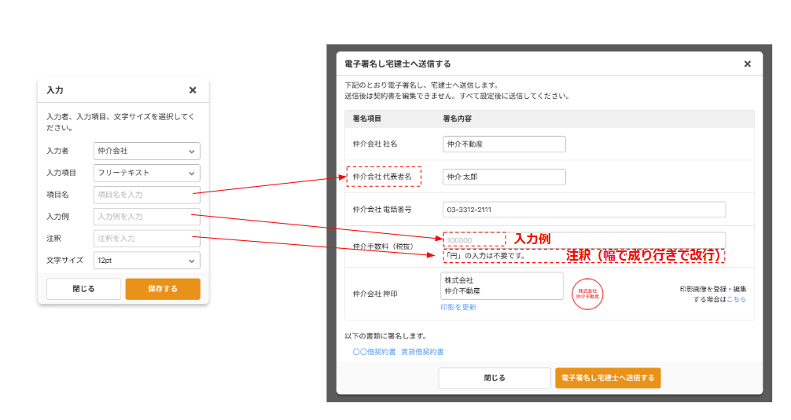
Task: Open the 入力者 dropdown showing 仲介会社
Action: point(147,151)
